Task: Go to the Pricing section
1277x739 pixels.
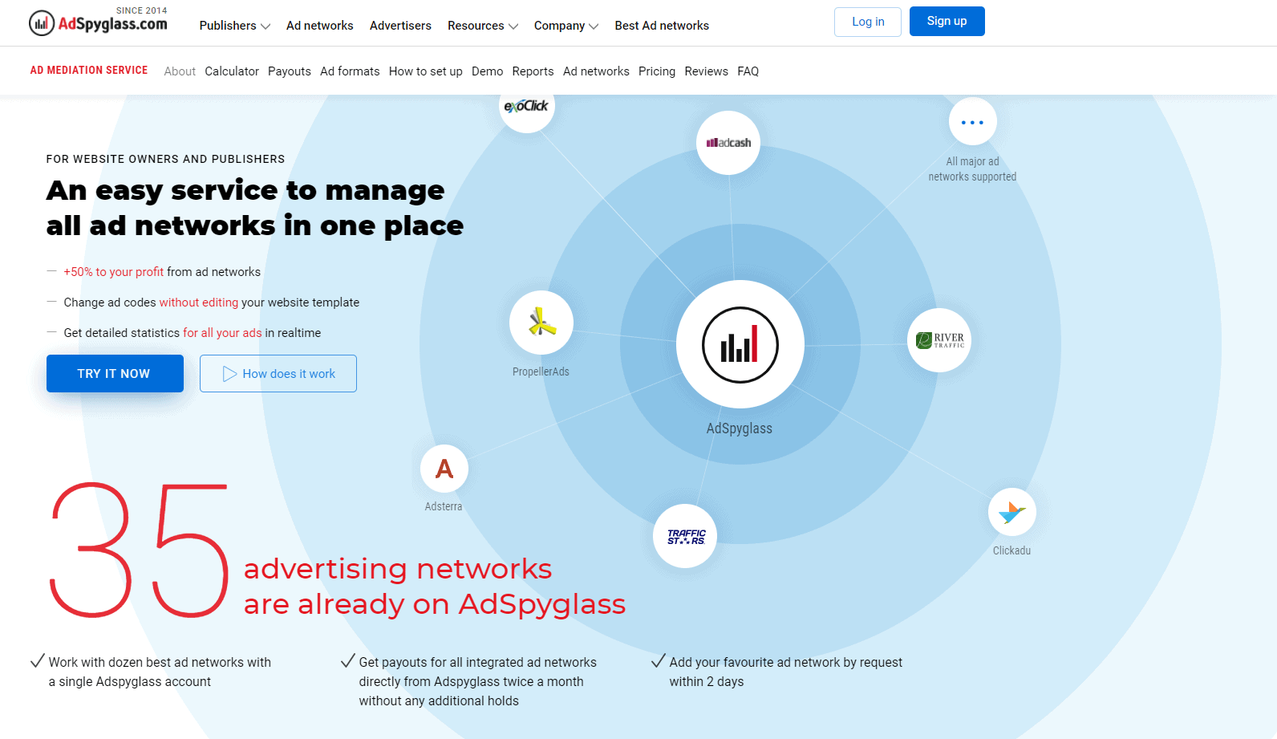Action: pyautogui.click(x=657, y=71)
